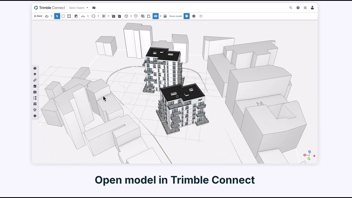Enter fullscreen mode
This screenshot has width=352, height=198.
[x=201, y=16]
